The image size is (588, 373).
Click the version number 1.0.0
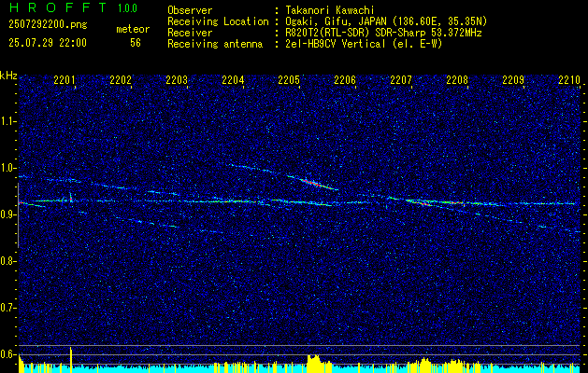(x=127, y=8)
